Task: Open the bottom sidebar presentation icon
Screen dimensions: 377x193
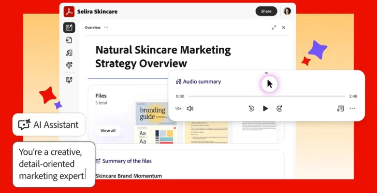Action: [69, 80]
